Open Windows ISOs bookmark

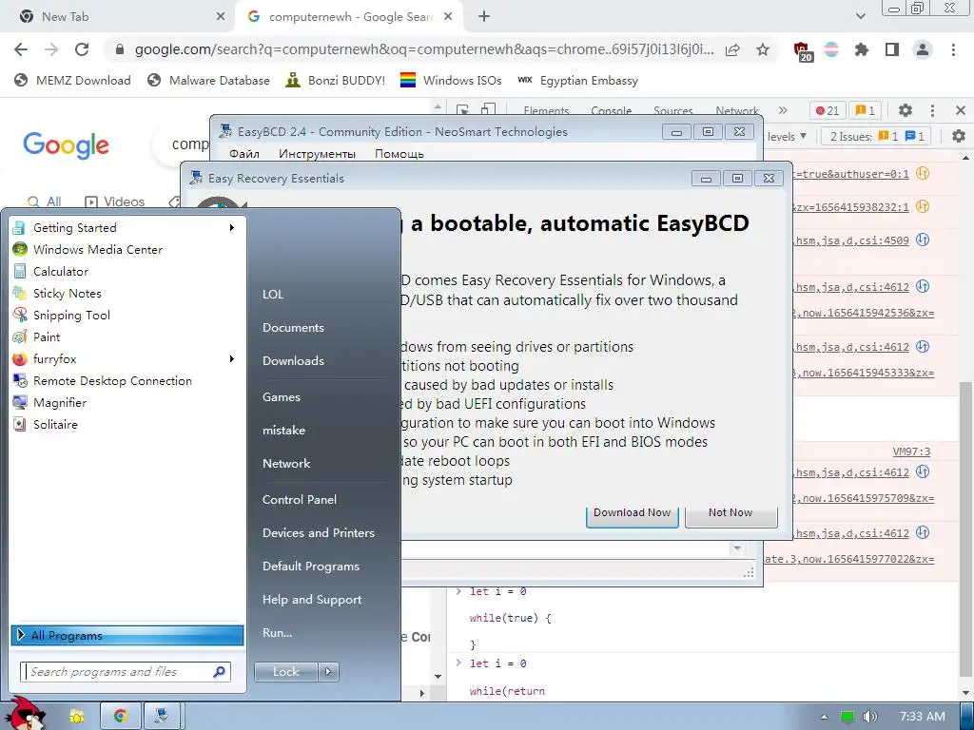pos(451,80)
